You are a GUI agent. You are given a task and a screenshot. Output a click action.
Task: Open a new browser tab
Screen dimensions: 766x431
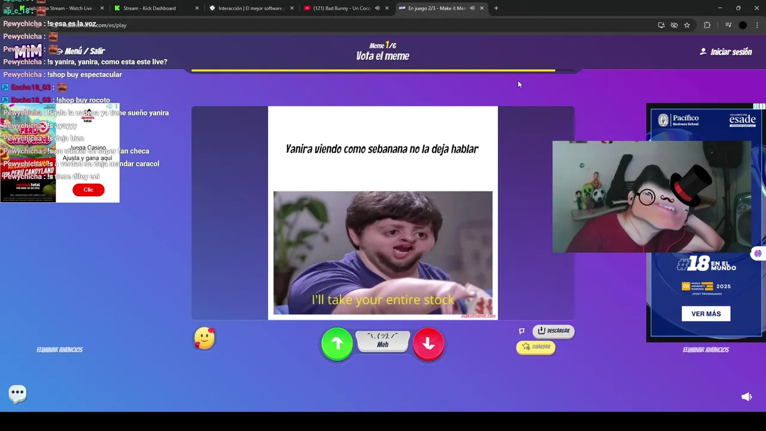[x=496, y=8]
